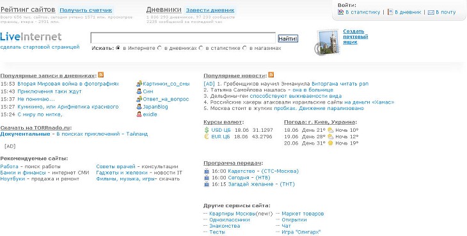The height and width of the screenshot is (236, 467).
Task: Click the RSS icon beside Популярные записи в дневниках
Action: pyautogui.click(x=101, y=75)
